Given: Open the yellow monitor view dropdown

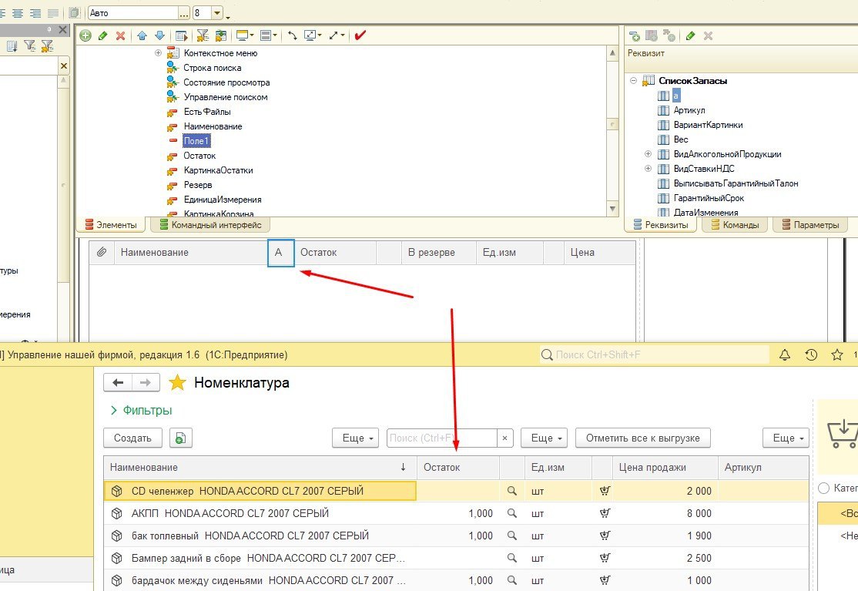Looking at the screenshot, I should (x=245, y=35).
